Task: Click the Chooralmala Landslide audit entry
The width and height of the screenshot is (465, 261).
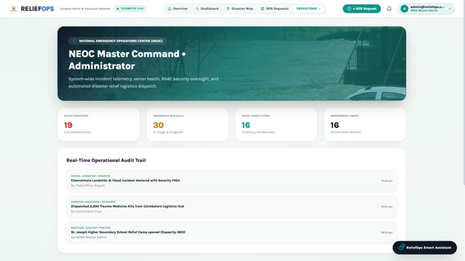Action: point(231,181)
